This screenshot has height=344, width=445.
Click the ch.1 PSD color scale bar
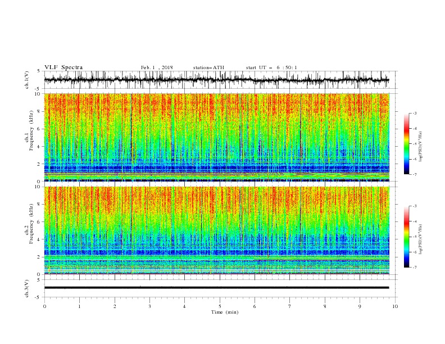[407, 144]
